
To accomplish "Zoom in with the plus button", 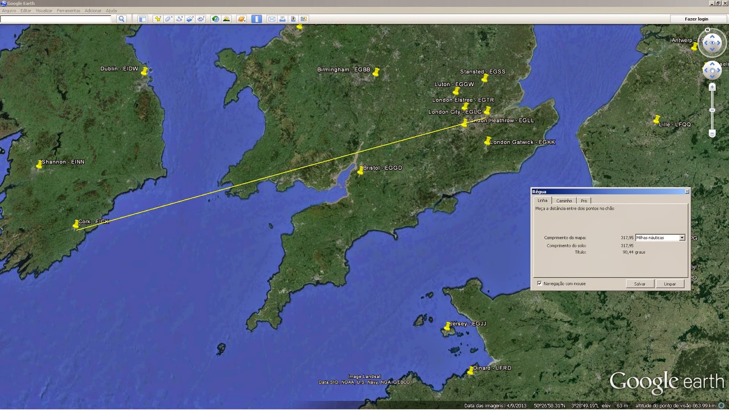I will 712,87.
